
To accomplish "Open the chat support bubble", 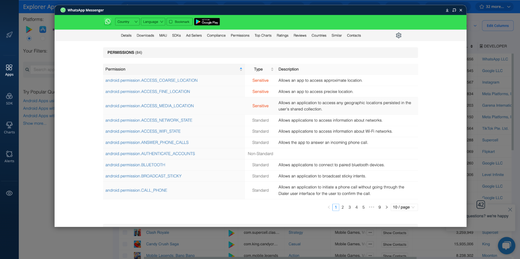I will pos(506,245).
